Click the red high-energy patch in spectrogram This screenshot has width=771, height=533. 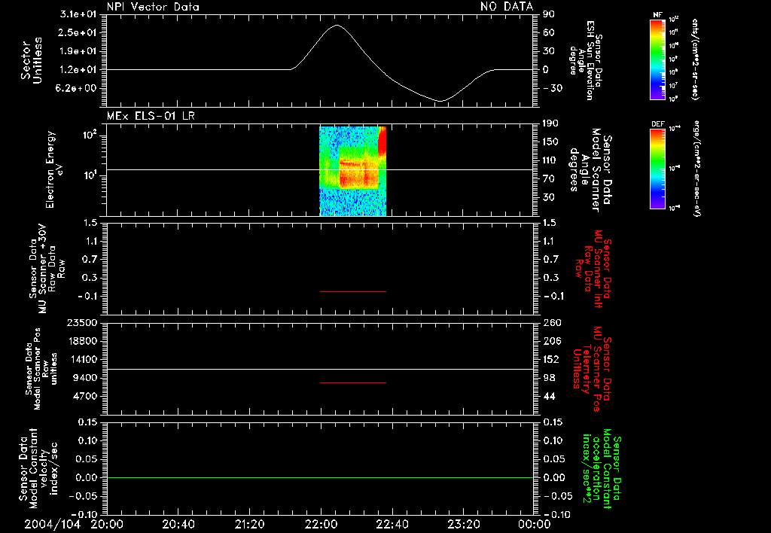[x=382, y=141]
